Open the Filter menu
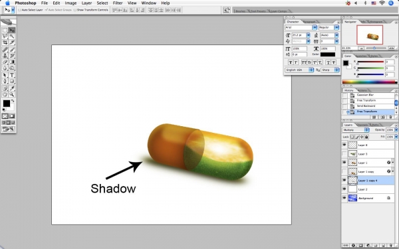The height and width of the screenshot is (249, 399). point(118,3)
